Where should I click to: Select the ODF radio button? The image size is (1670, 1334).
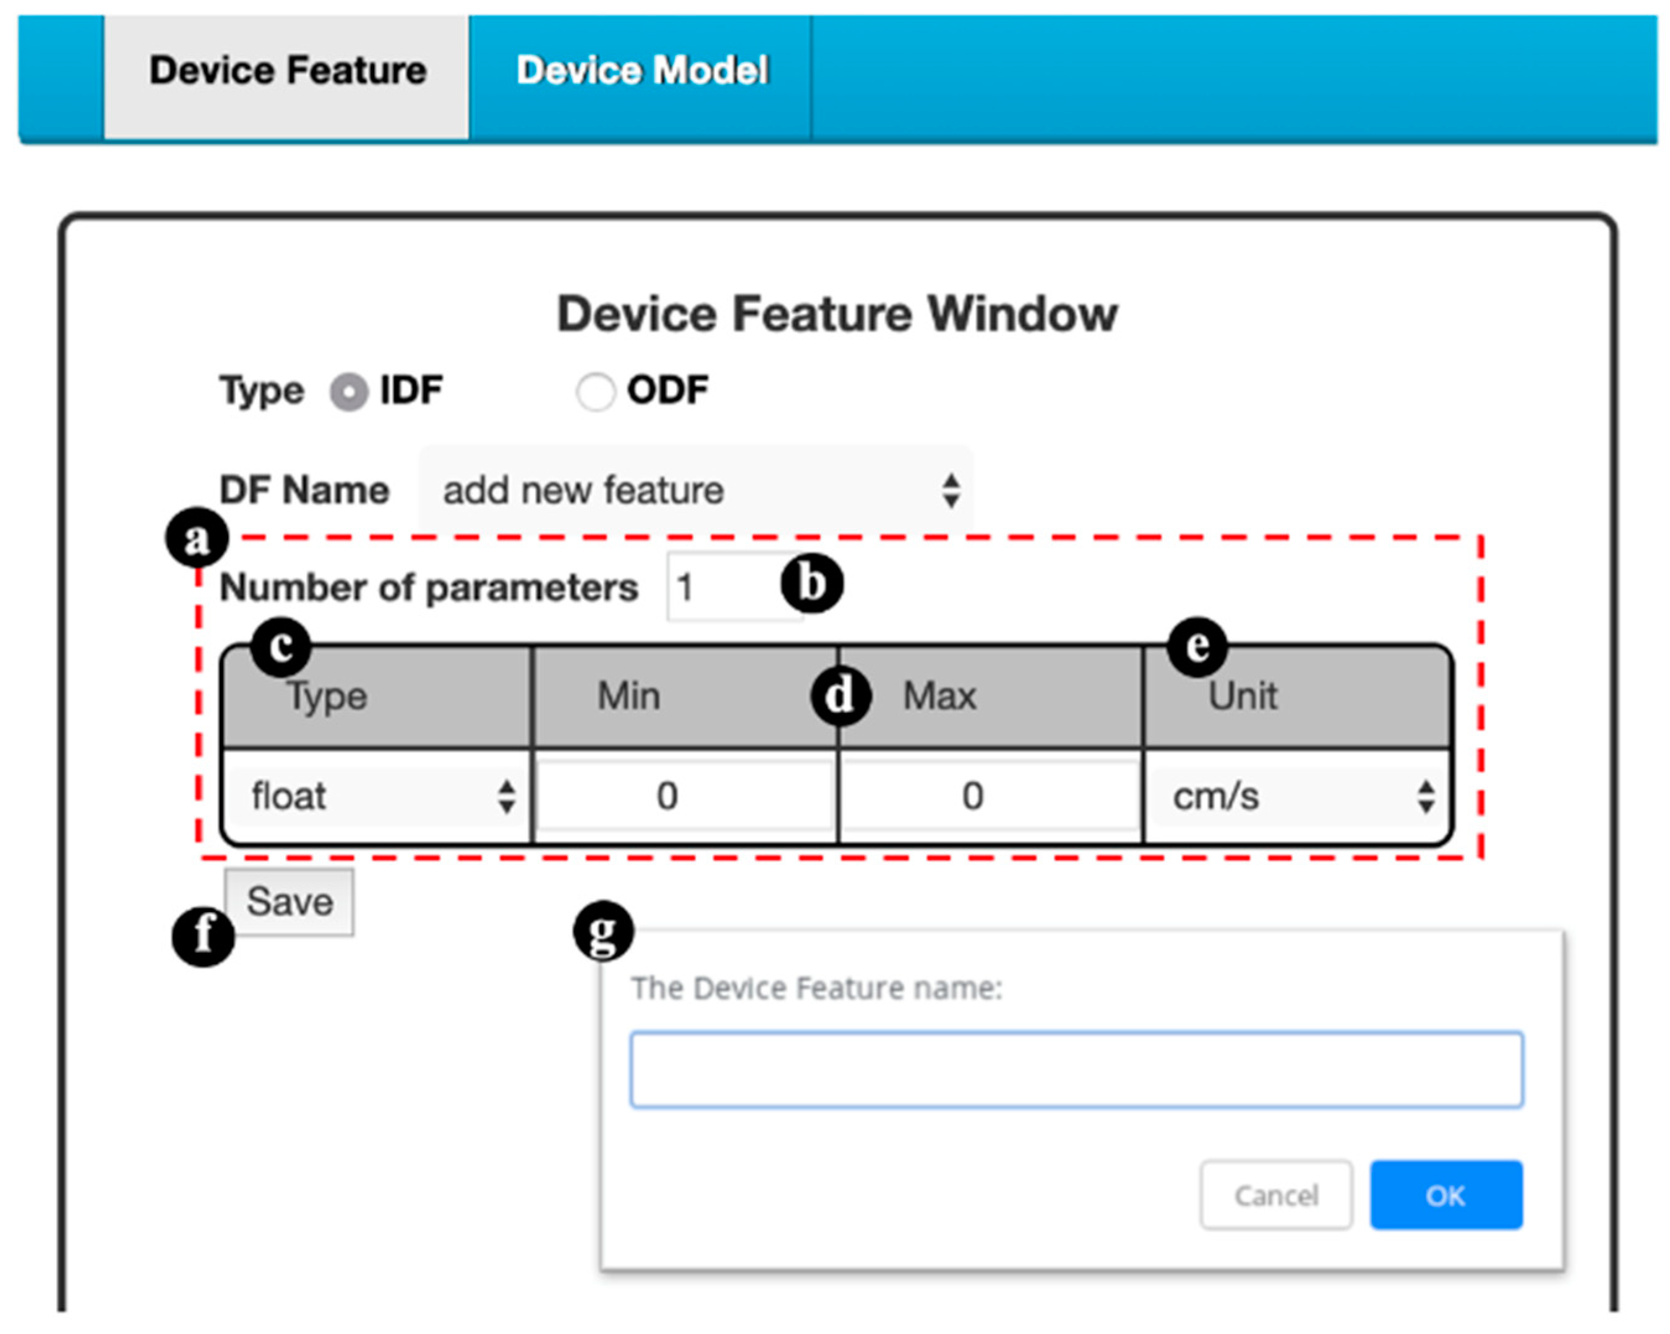tap(595, 392)
